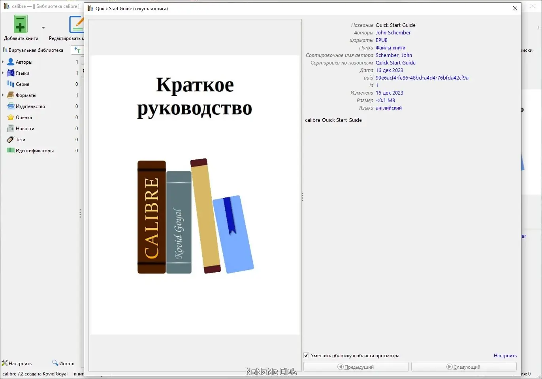542x379 pixels.
Task: Select the Новости category icon
Action: pos(11,129)
